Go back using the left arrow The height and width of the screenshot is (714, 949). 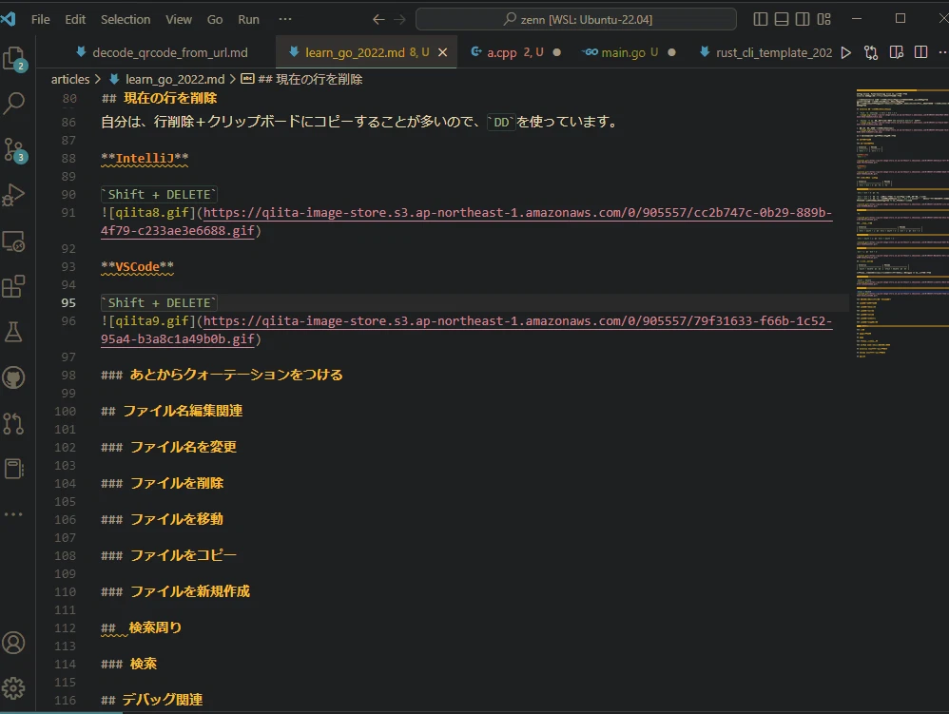point(378,19)
